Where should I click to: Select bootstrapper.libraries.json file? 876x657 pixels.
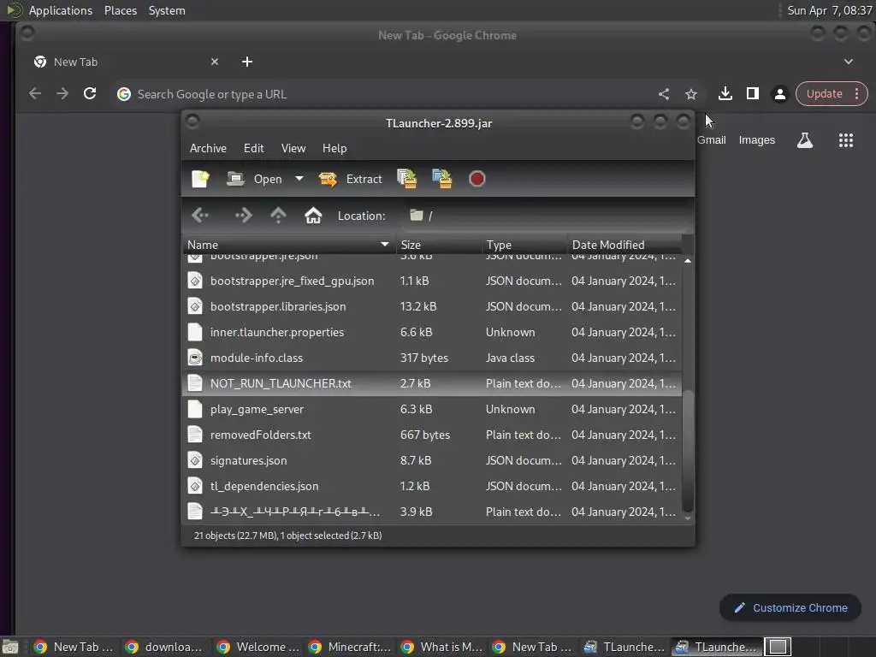click(432, 306)
